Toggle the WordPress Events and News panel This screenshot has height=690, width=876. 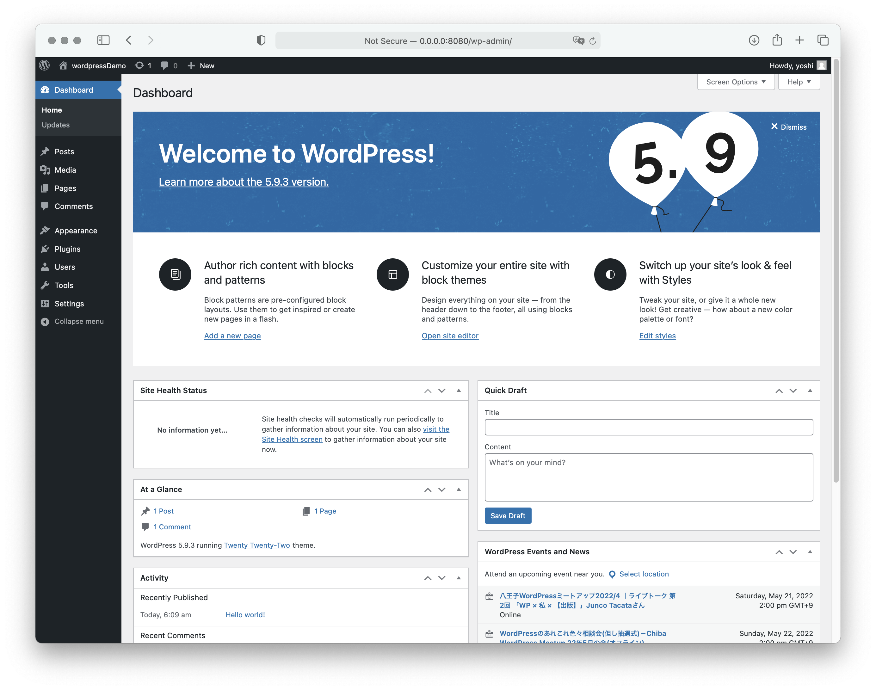pos(810,551)
